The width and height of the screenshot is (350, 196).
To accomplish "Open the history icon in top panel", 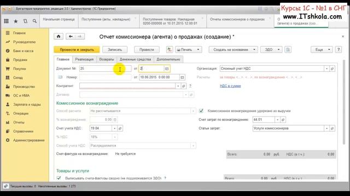I will pyautogui.click(x=25, y=21).
